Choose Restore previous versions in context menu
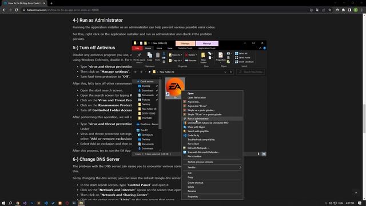366x206 pixels. [x=212, y=162]
